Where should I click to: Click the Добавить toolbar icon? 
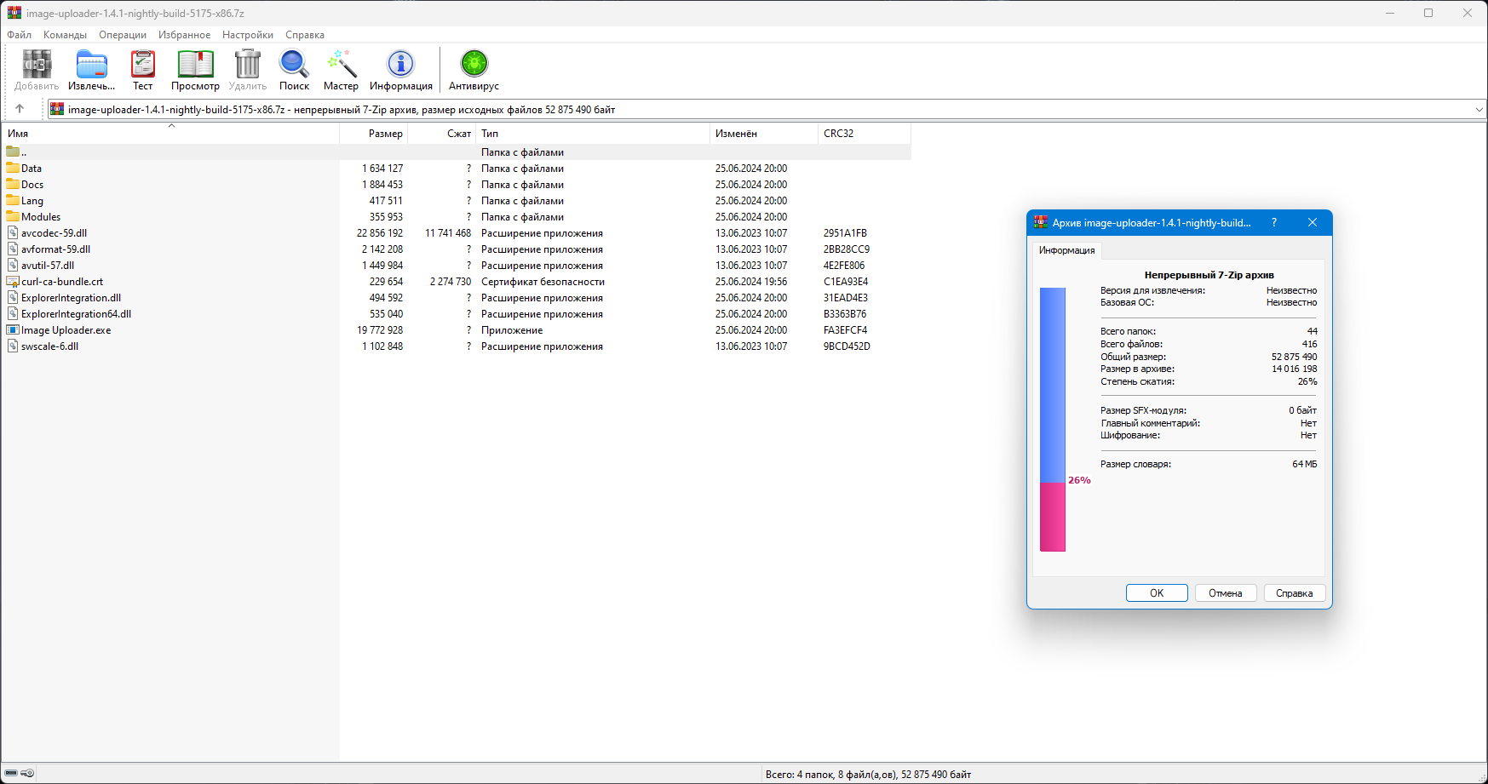click(37, 64)
